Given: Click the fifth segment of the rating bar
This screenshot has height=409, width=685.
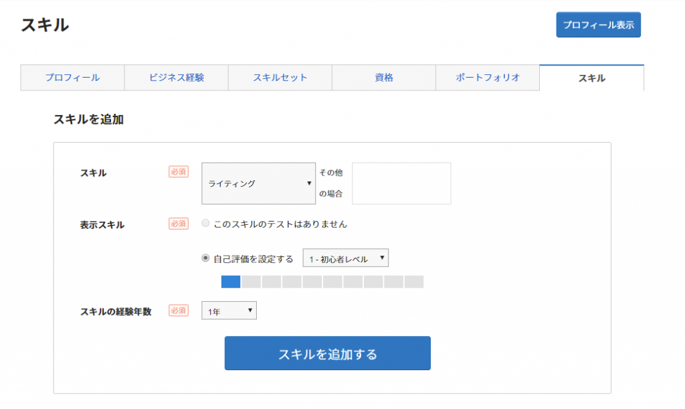Looking at the screenshot, I should 312,282.
